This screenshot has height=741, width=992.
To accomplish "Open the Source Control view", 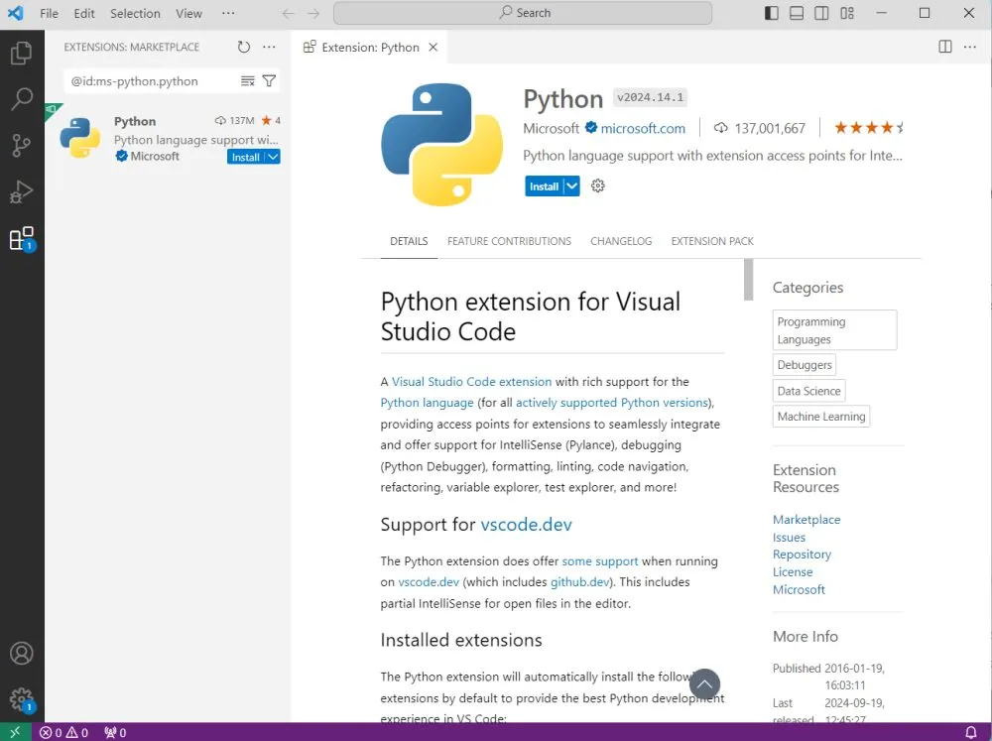I will coord(22,145).
